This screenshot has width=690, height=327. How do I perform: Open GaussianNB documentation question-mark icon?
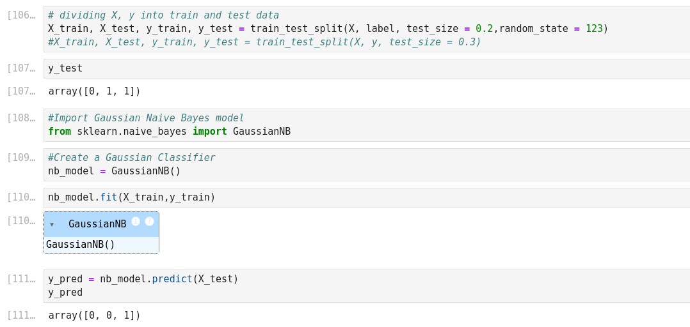pos(149,221)
